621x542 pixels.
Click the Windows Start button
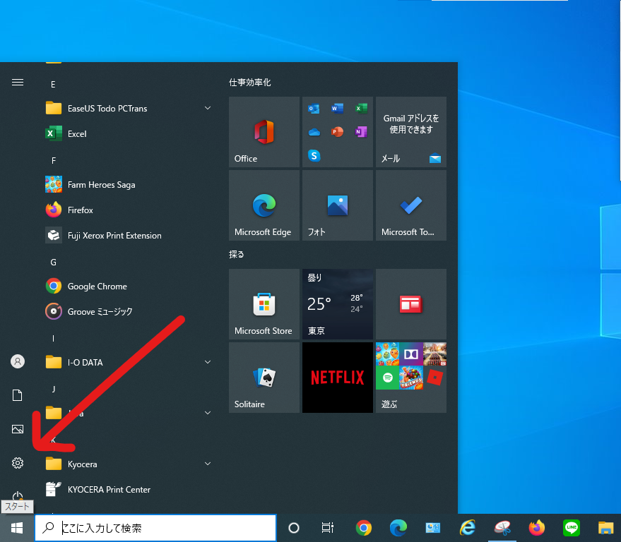(x=17, y=527)
